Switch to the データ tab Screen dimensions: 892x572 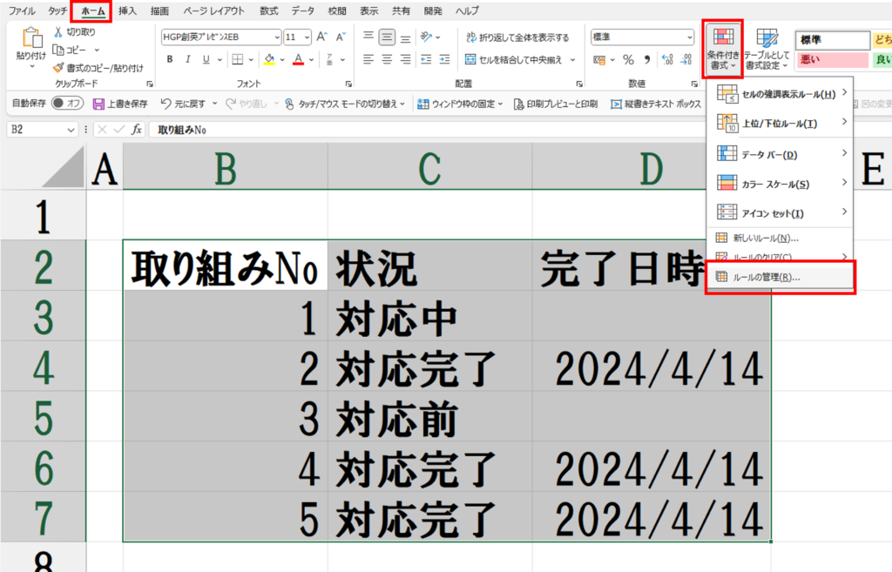click(x=302, y=10)
